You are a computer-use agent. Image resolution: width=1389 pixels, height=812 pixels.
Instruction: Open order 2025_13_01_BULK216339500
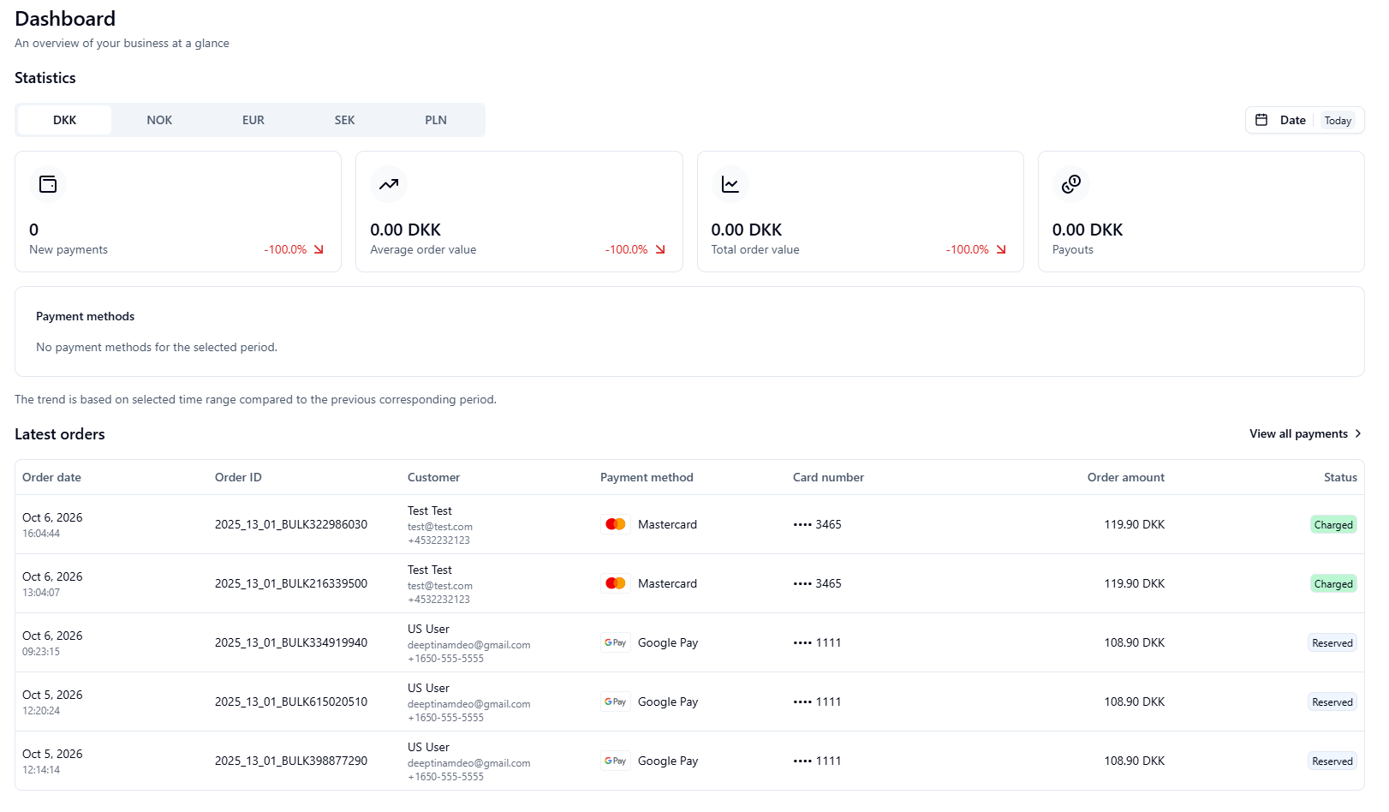point(291,583)
